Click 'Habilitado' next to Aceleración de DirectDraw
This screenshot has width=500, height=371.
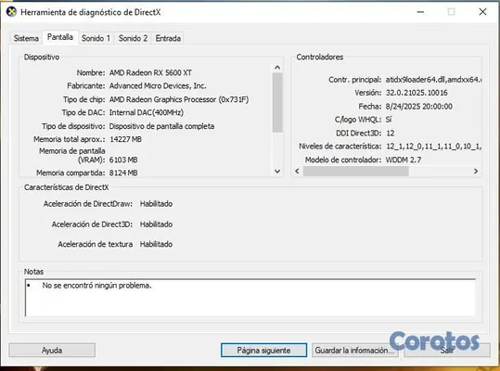(156, 204)
